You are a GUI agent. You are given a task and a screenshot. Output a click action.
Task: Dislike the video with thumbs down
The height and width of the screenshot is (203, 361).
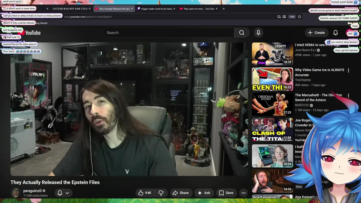pyautogui.click(x=161, y=193)
